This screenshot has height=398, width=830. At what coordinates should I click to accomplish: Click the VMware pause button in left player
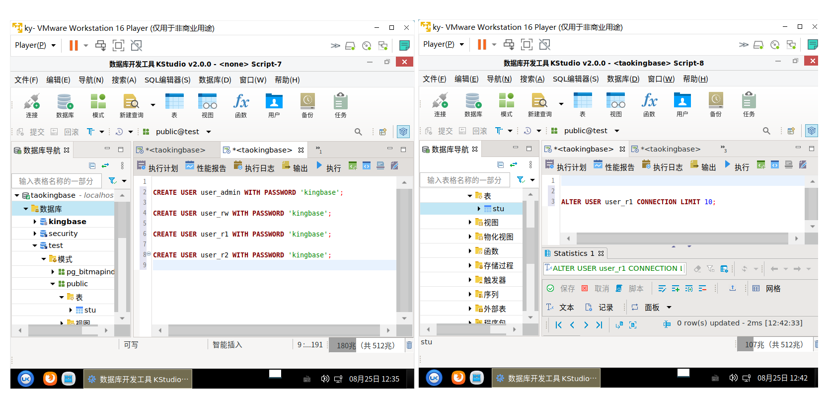(x=74, y=45)
